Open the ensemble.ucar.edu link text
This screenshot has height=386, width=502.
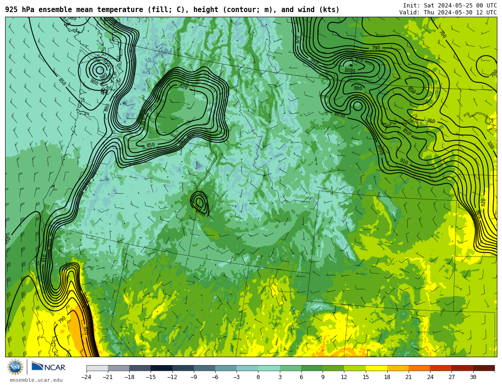pos(36,380)
